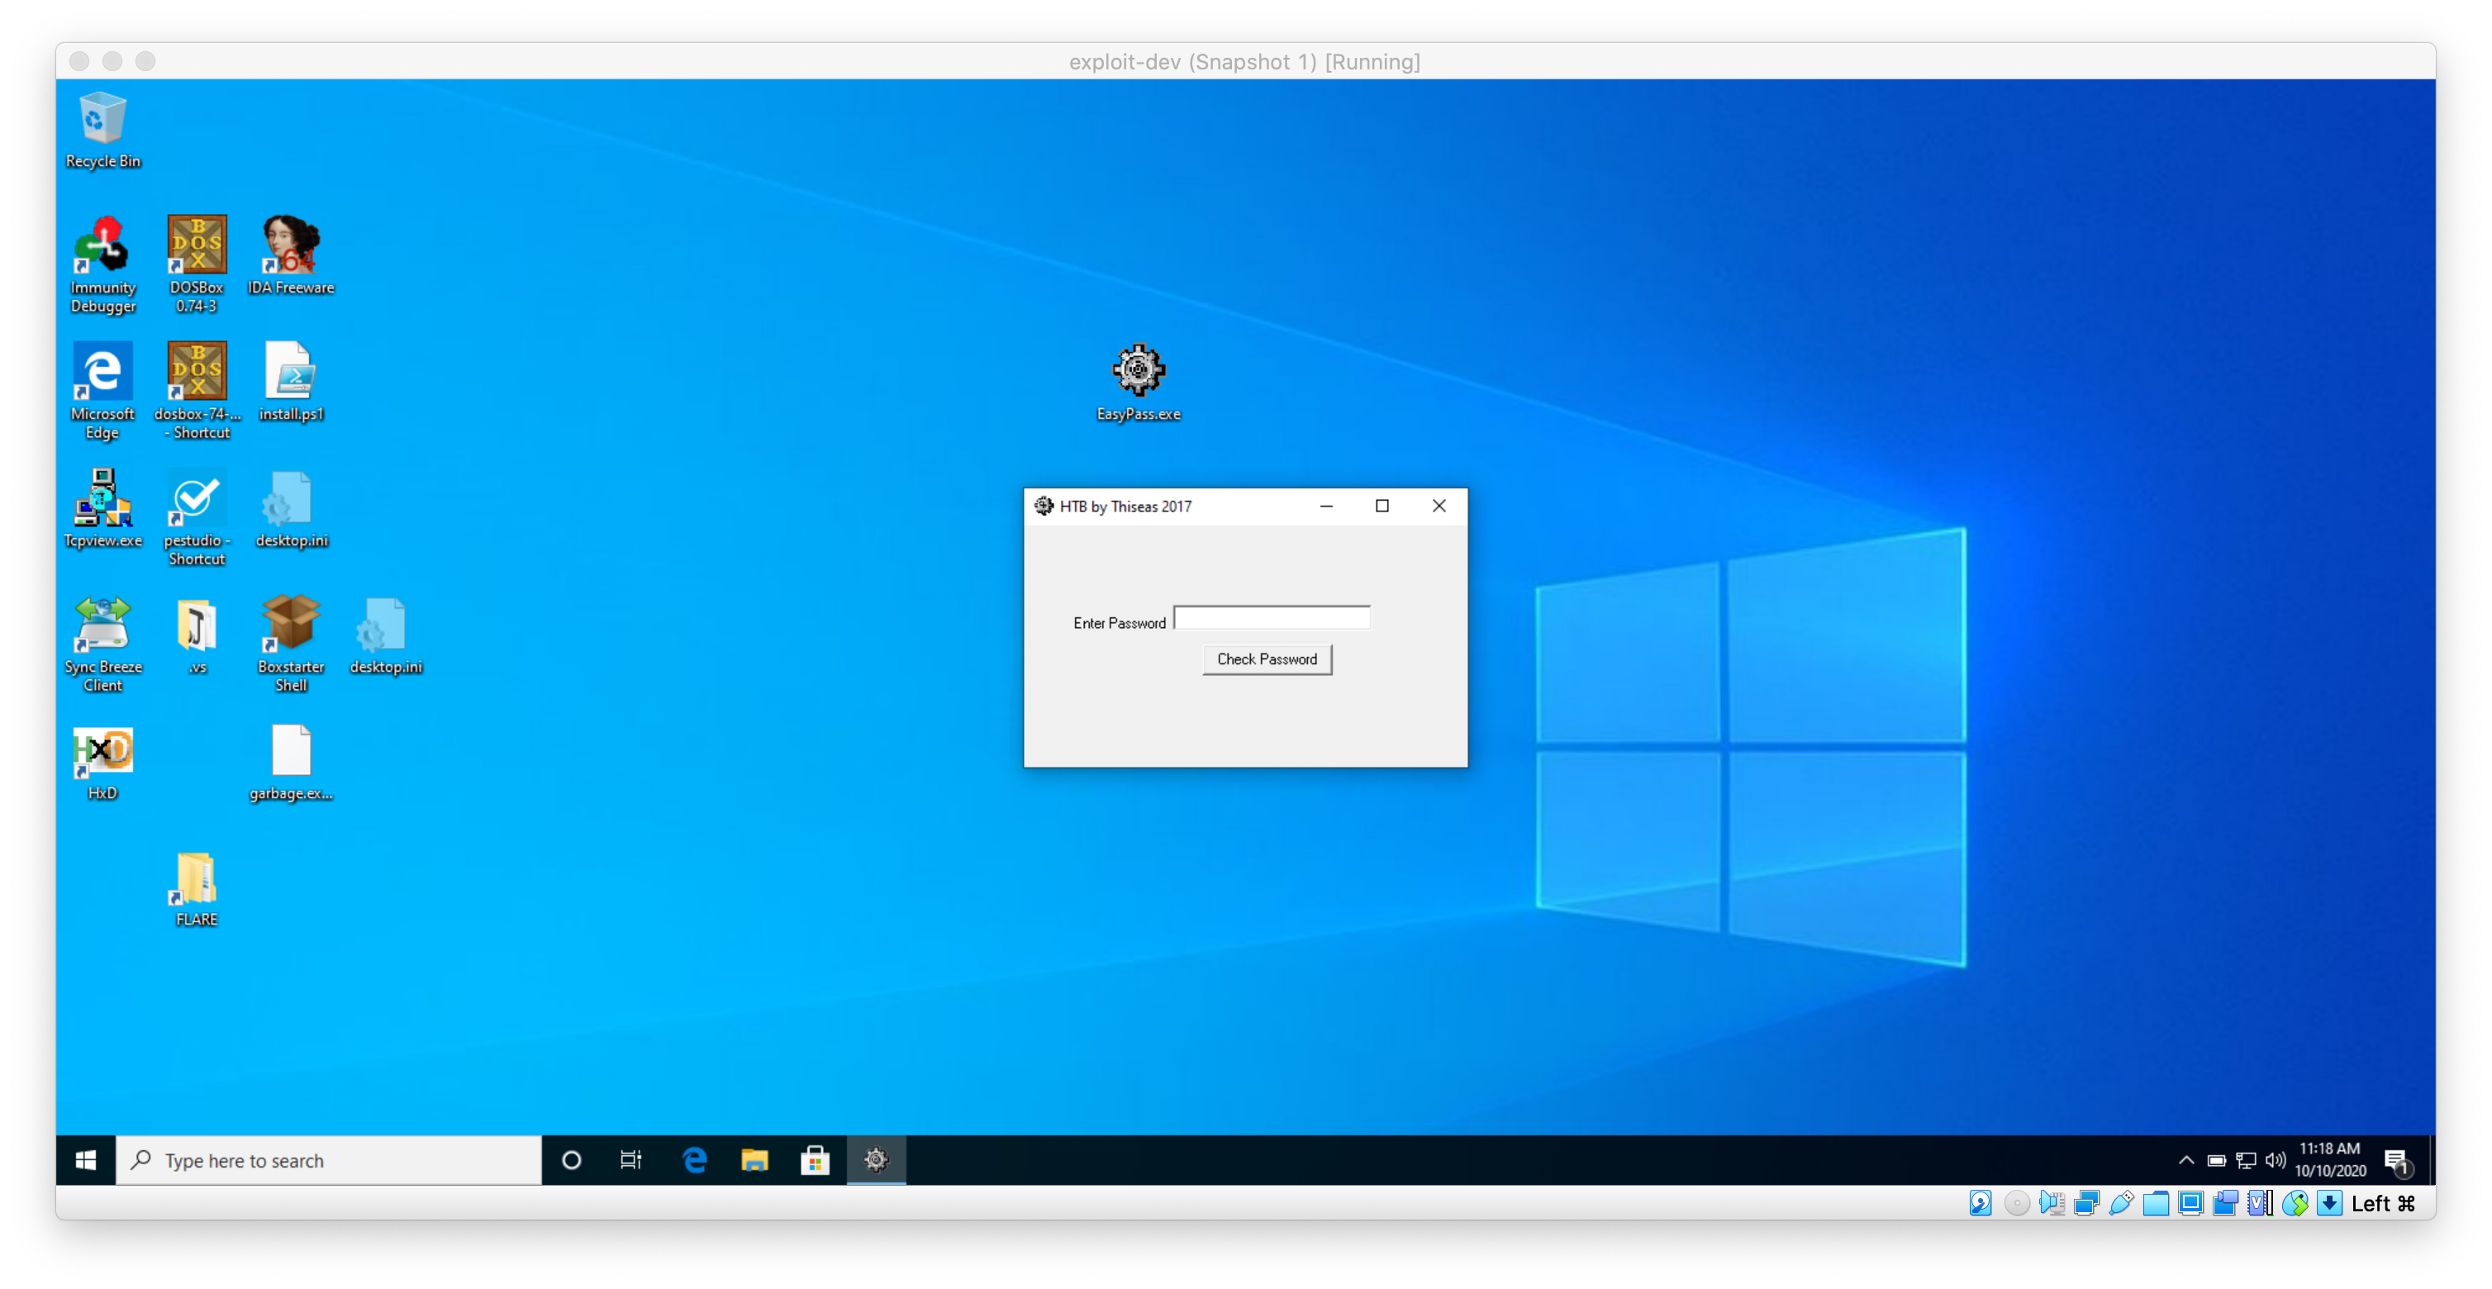Select the install.ps1 script file
The width and height of the screenshot is (2492, 1289).
click(x=290, y=381)
